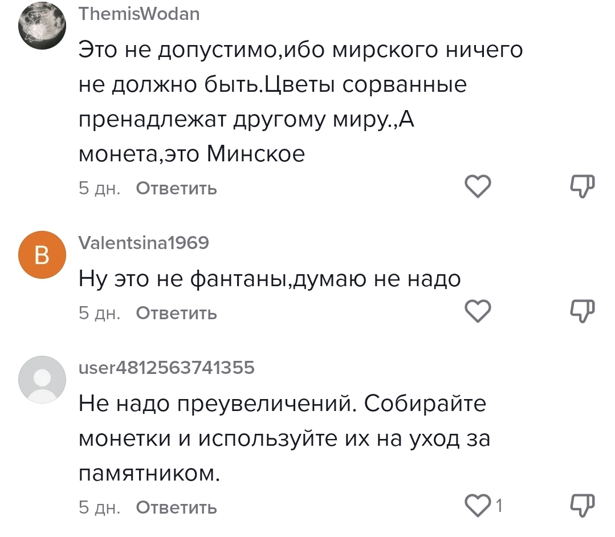Image resolution: width=615 pixels, height=537 pixels.
Task: Like ThemisWodan's comment with the heart
Action: [478, 186]
